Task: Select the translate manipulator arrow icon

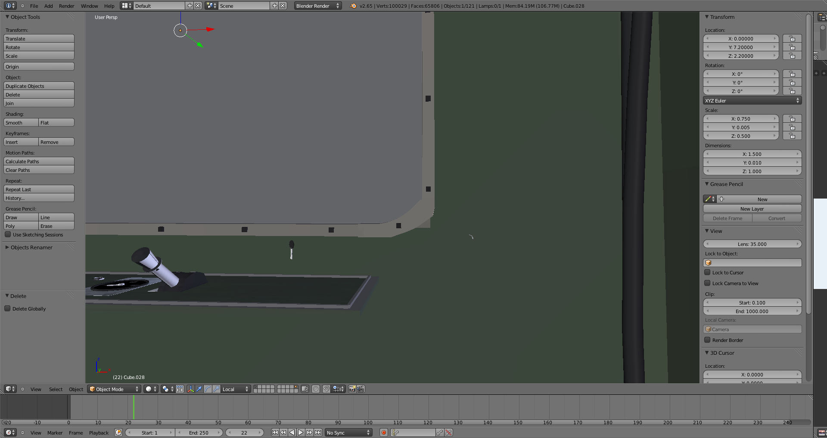Action: pos(199,389)
